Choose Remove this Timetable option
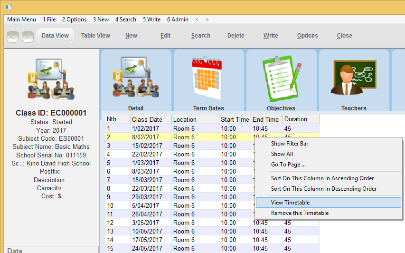Screen dimensions: 405x253 [x=300, y=213]
